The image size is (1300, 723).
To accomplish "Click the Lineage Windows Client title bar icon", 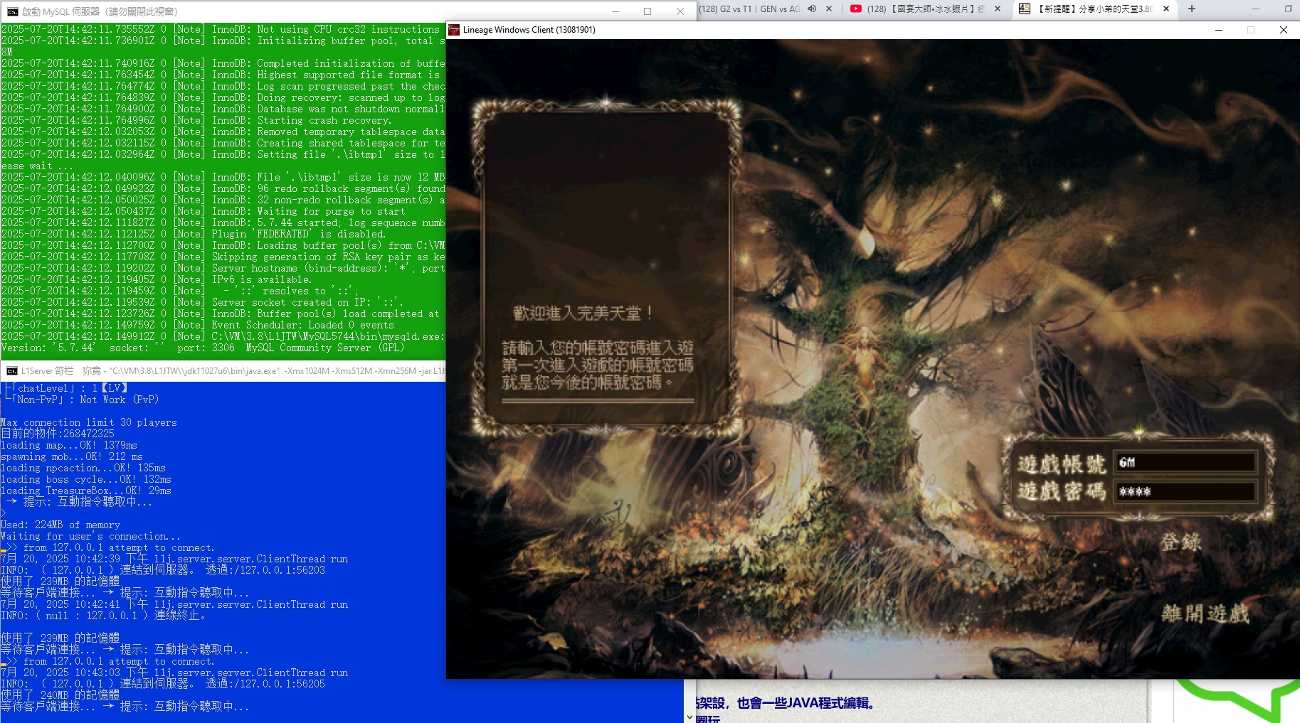I will tap(454, 30).
